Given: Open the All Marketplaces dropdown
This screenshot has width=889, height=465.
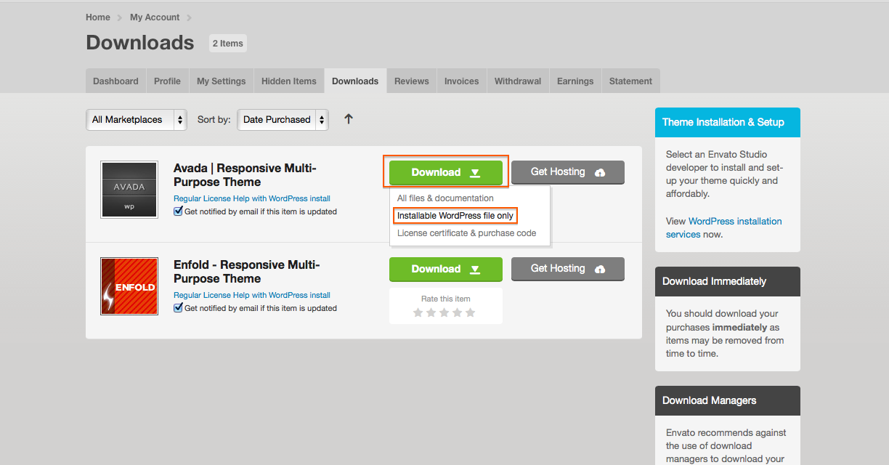Looking at the screenshot, I should [x=136, y=120].
